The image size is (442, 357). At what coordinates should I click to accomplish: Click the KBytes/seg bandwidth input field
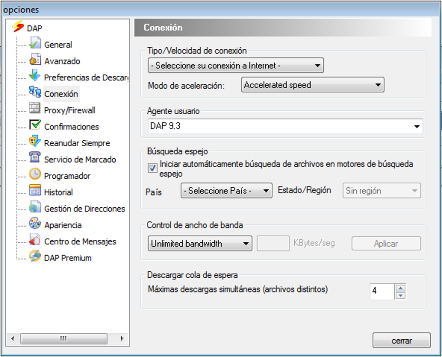[273, 243]
